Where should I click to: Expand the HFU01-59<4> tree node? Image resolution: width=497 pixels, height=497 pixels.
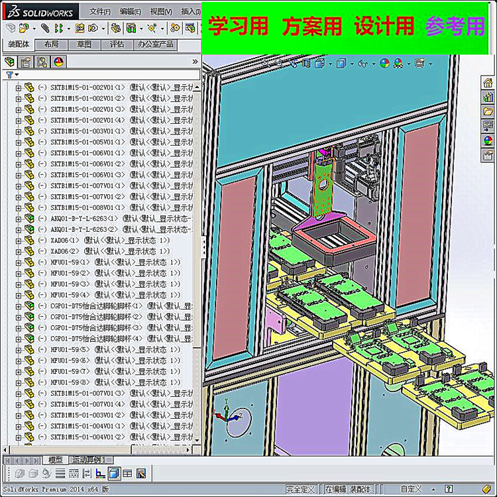19,296
